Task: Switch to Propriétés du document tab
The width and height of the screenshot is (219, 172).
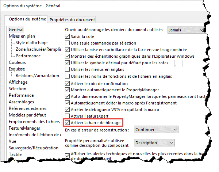Action: (x=72, y=20)
